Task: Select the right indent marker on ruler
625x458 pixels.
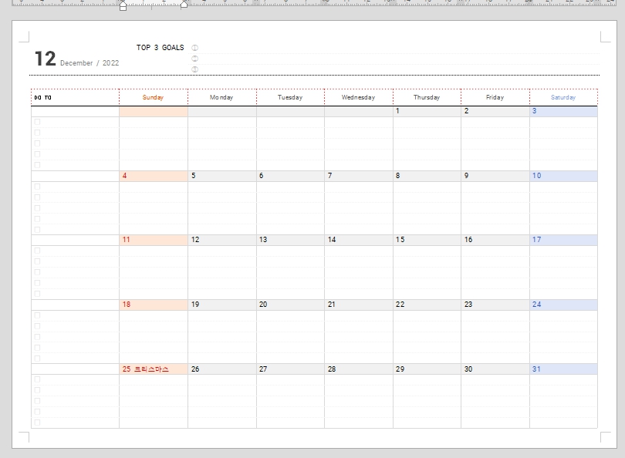Action: [184, 4]
